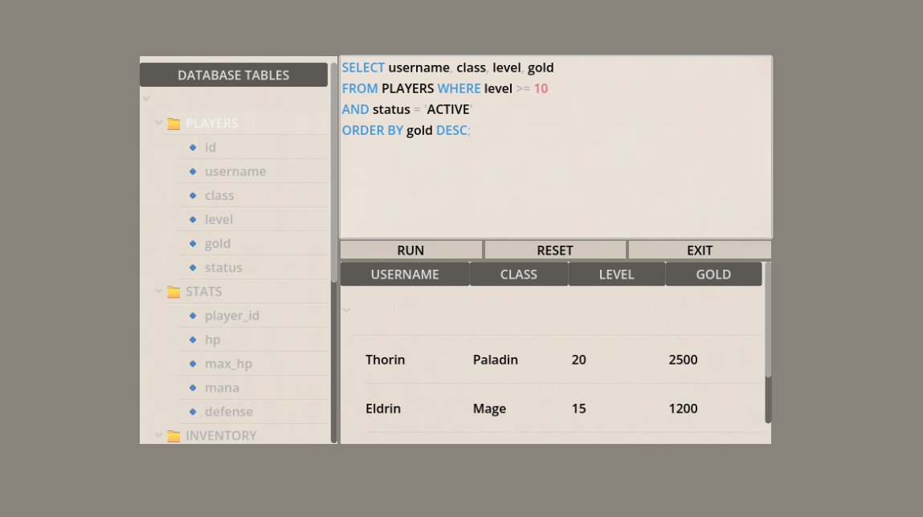Select the level column entry

pyautogui.click(x=218, y=219)
